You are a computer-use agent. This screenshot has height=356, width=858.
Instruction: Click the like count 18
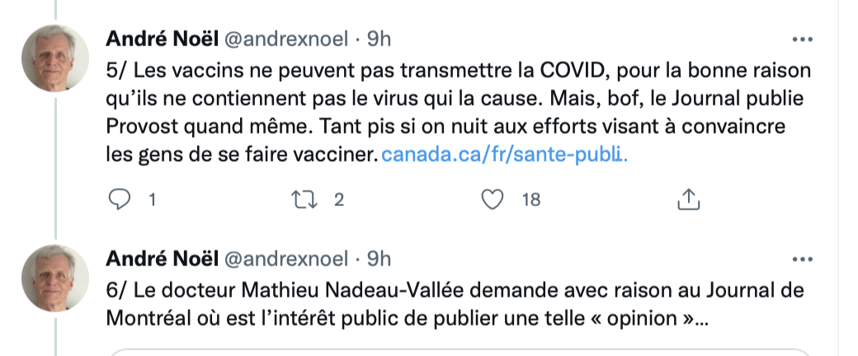(530, 200)
